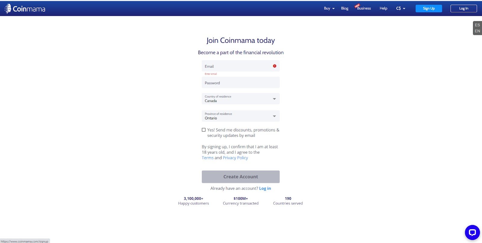Open the Help page
The width and height of the screenshot is (482, 243).
(383, 8)
